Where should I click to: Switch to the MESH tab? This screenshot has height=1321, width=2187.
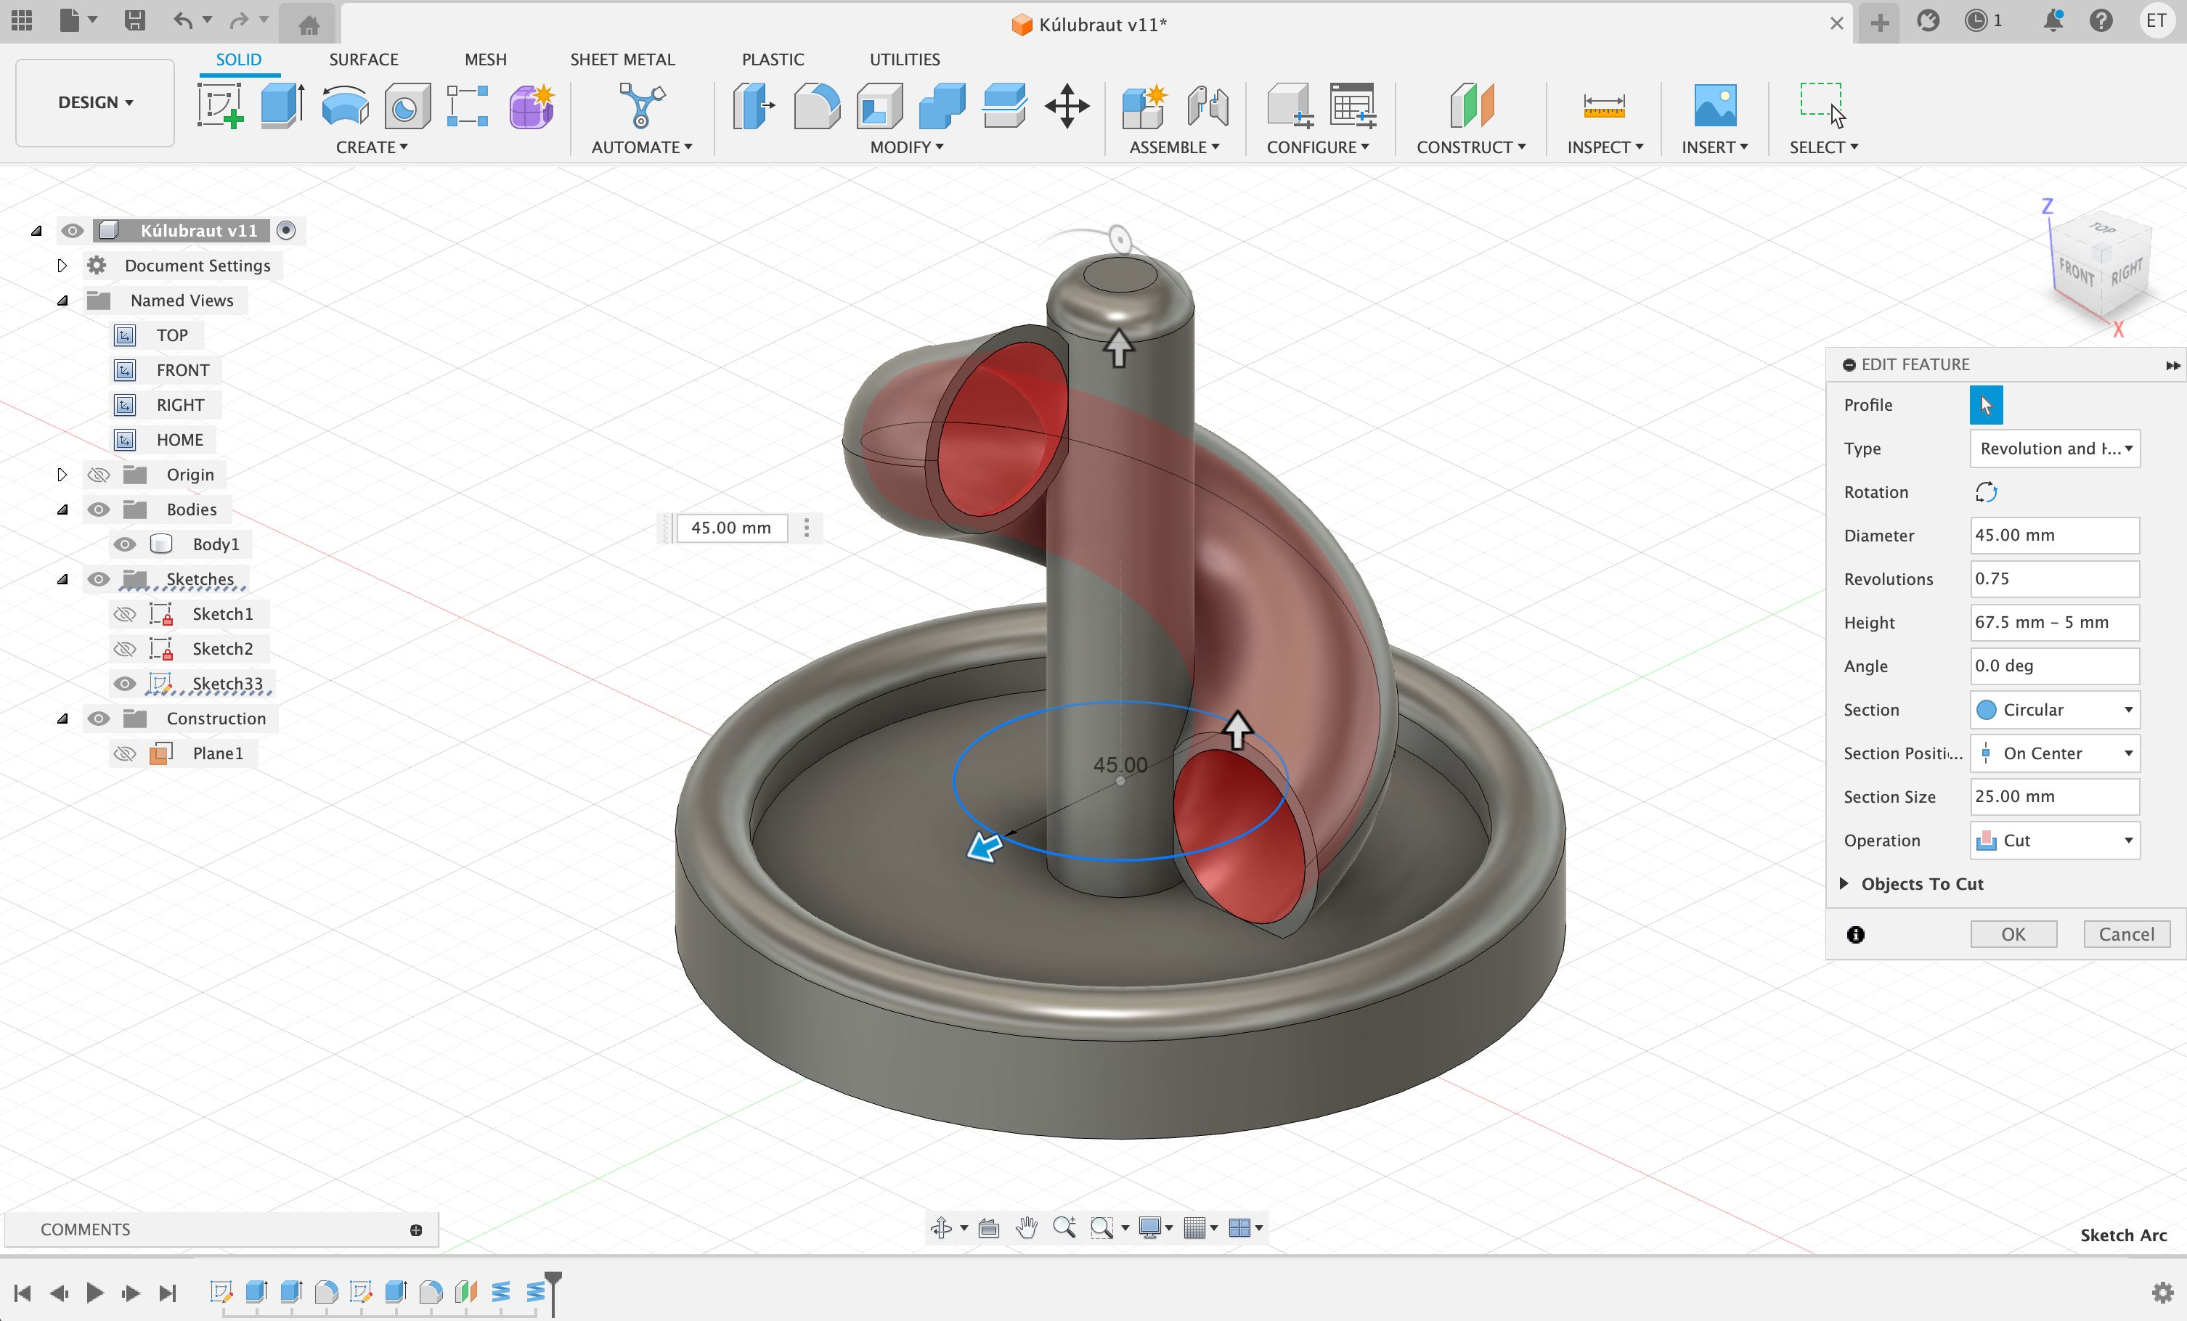coord(486,60)
